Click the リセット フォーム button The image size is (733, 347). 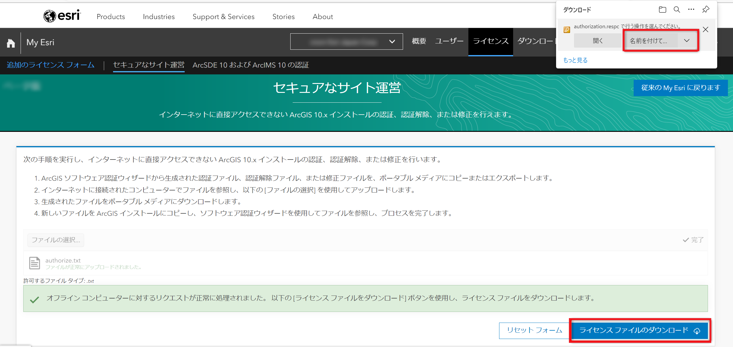click(x=534, y=330)
